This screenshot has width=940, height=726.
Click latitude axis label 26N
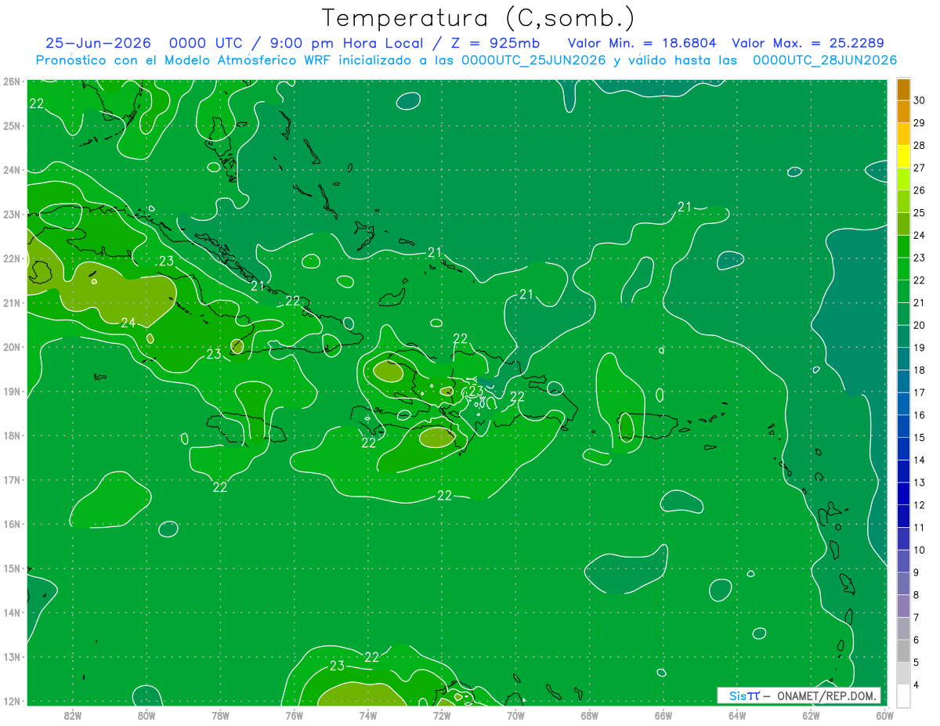(x=11, y=81)
